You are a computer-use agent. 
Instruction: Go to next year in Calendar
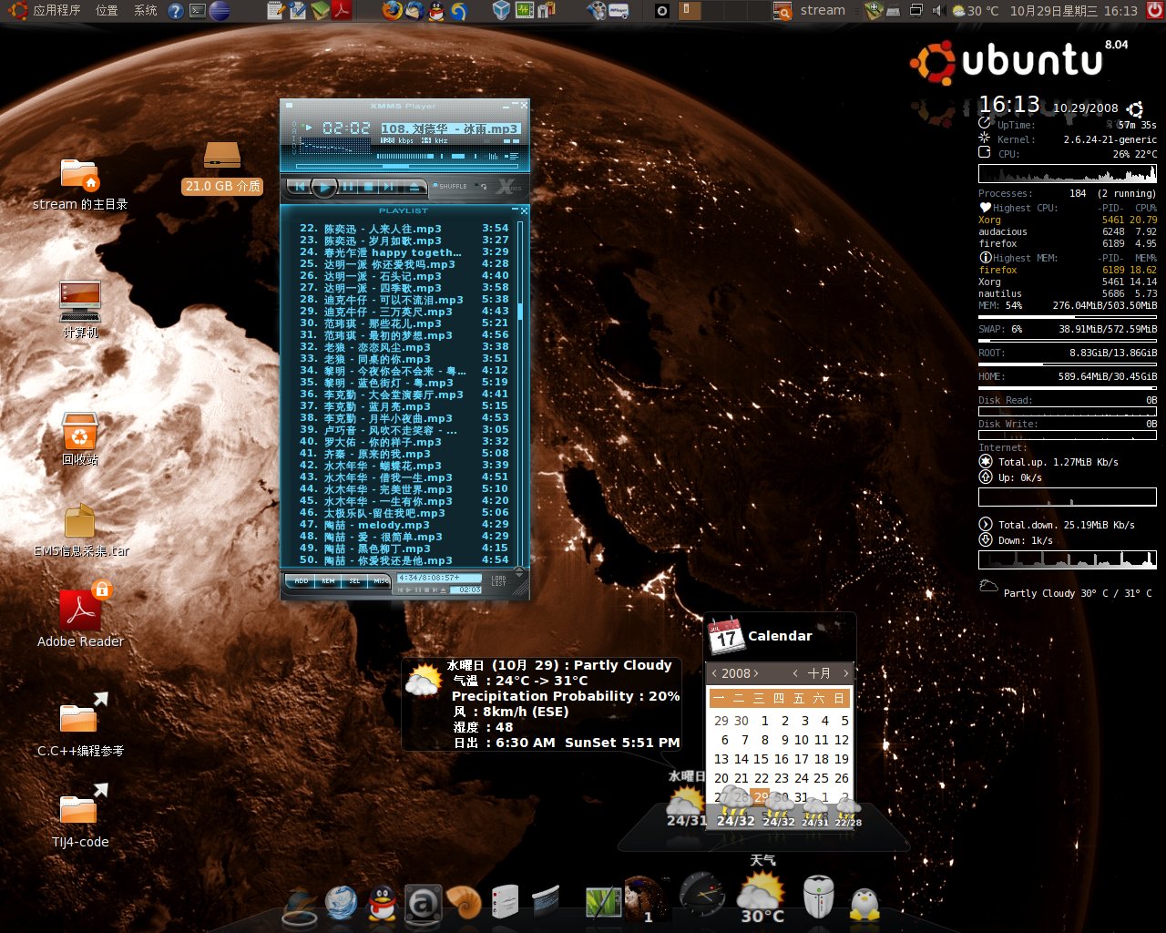pyautogui.click(x=756, y=673)
